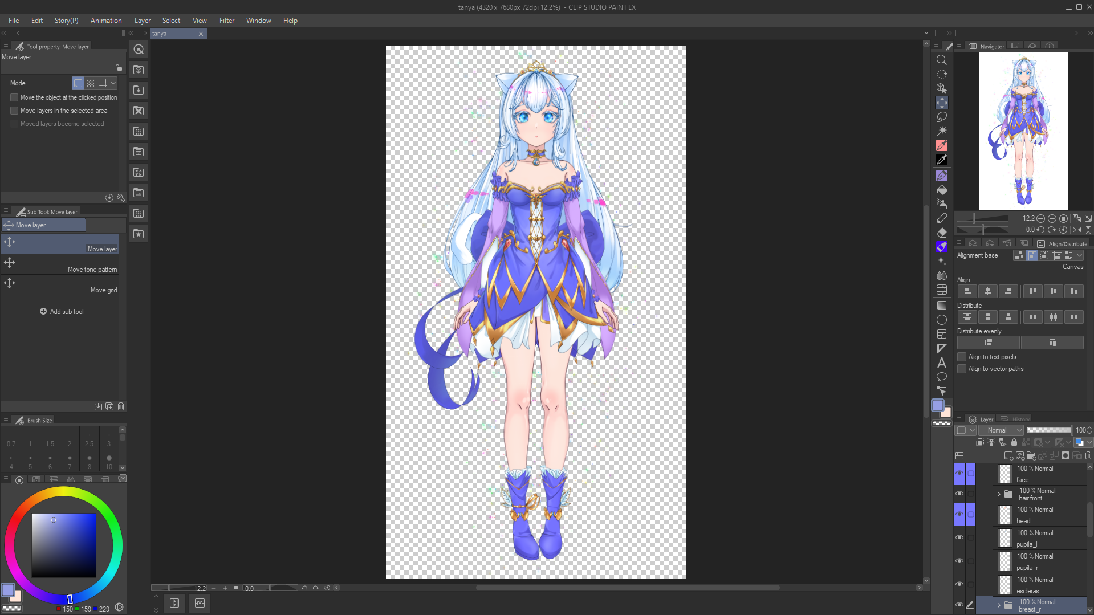Screen dimensions: 1094x615
Task: Click Add sub tool
Action: [x=62, y=312]
